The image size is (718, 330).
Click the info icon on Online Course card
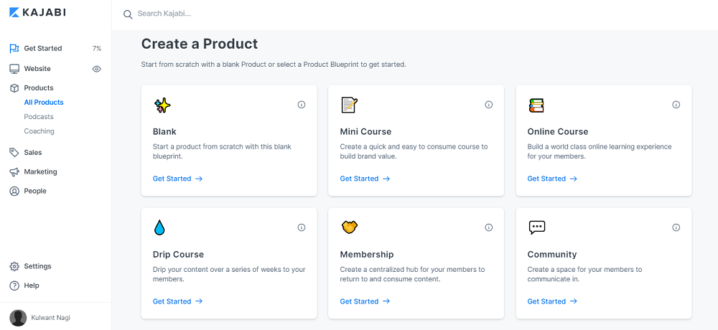[676, 105]
